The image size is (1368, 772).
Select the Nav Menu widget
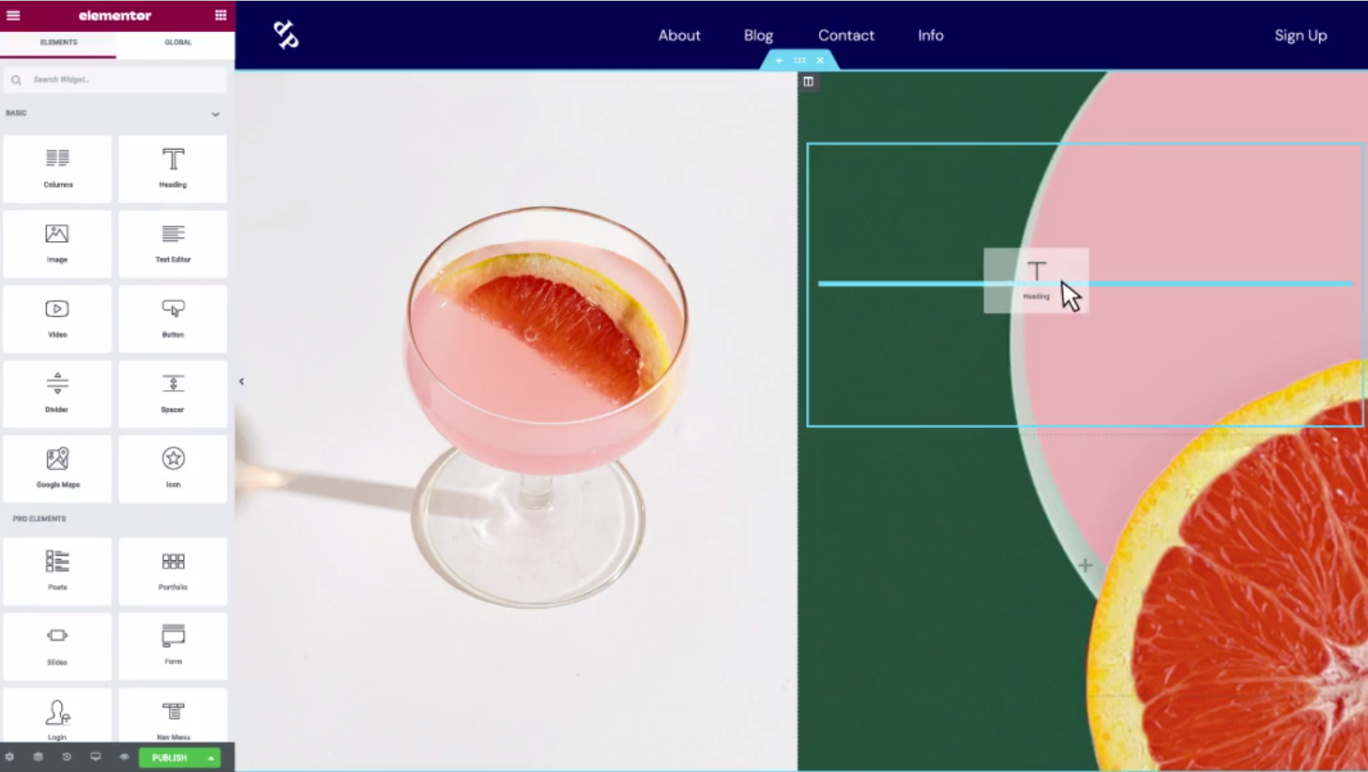pyautogui.click(x=173, y=716)
